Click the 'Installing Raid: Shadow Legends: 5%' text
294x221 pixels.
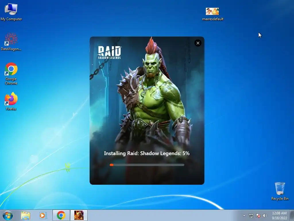point(147,153)
